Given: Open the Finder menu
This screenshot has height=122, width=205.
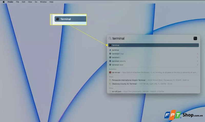Looking at the screenshot, I should coord(10,2).
